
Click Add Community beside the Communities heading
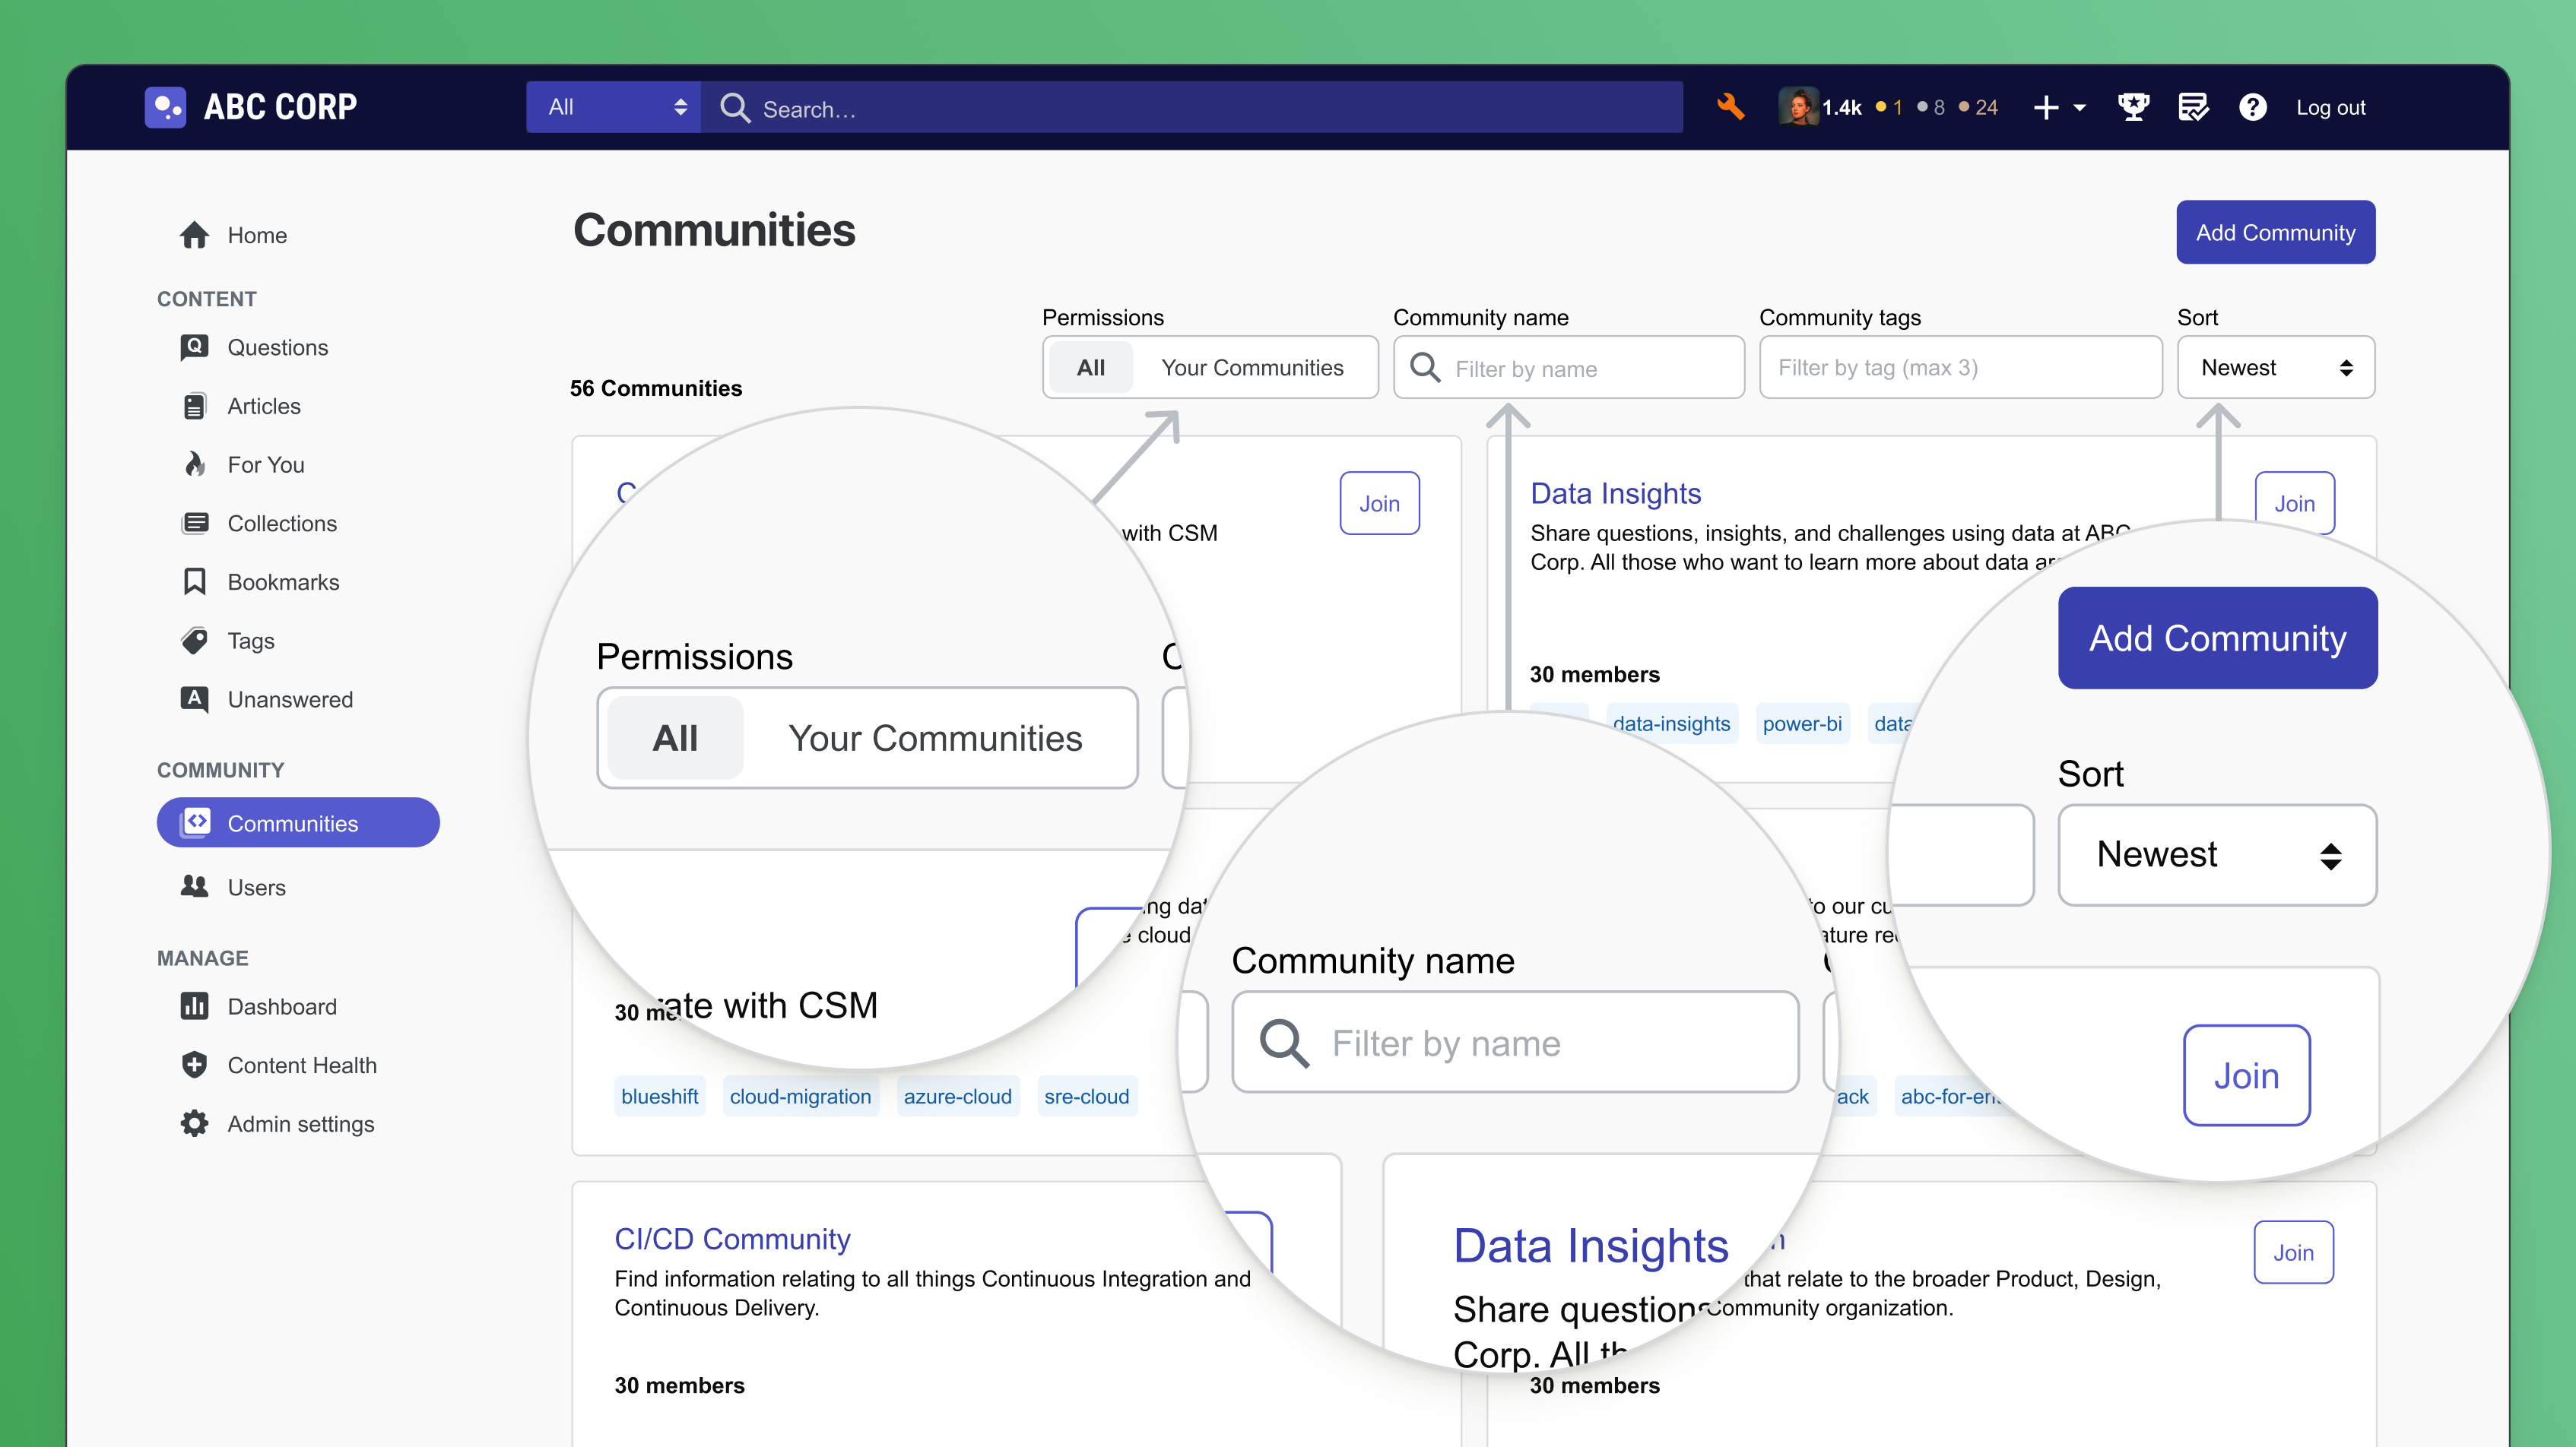tap(2275, 232)
